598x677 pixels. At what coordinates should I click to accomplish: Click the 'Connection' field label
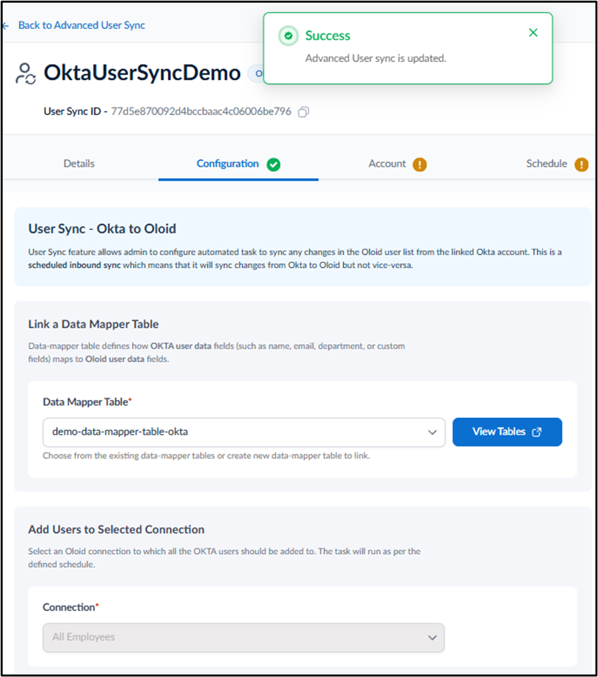pos(71,607)
